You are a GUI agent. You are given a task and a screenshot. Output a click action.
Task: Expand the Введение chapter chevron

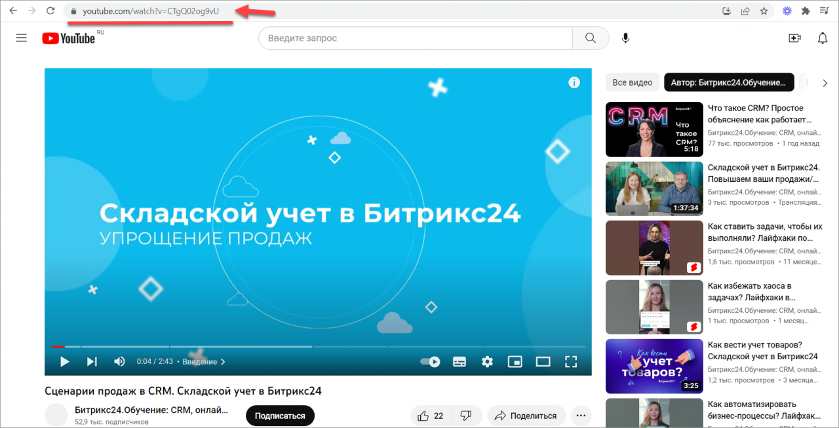(x=223, y=361)
